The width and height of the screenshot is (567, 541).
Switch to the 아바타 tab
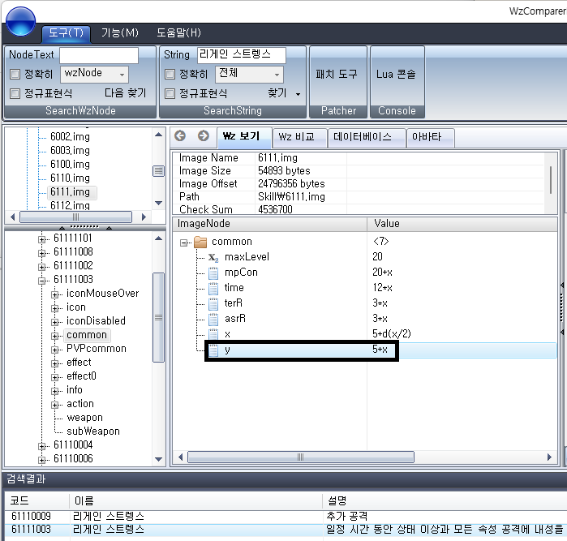[430, 138]
